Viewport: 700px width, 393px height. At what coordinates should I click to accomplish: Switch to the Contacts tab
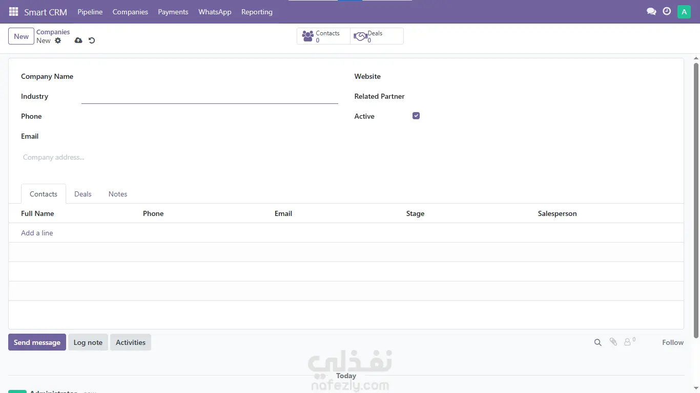click(44, 194)
